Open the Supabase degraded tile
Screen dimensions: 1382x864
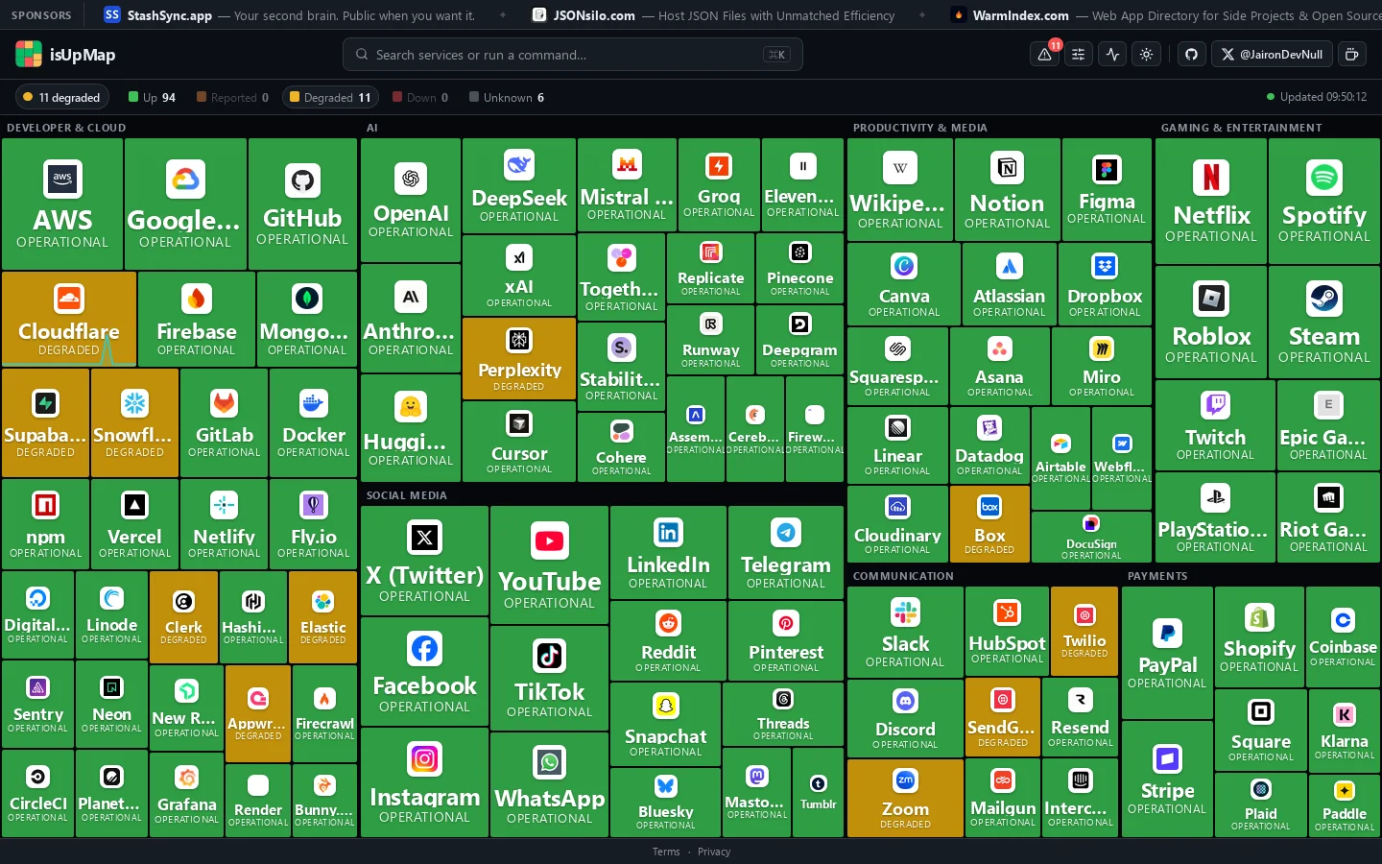pos(45,422)
